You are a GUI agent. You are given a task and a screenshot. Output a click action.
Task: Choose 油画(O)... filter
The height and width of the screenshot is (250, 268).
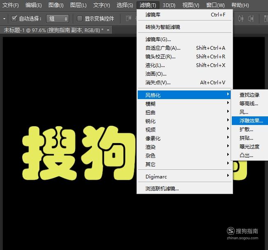tap(185, 74)
